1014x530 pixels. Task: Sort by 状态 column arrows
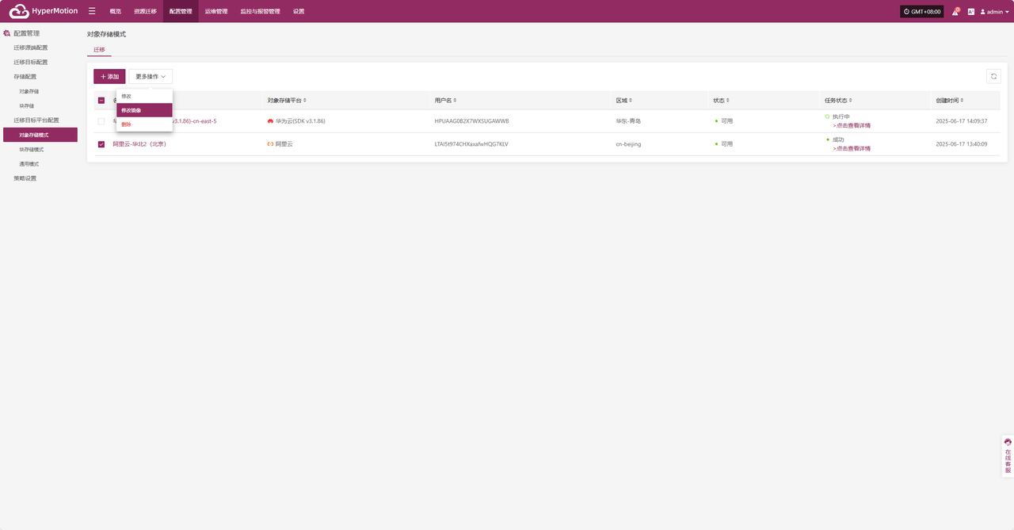click(x=728, y=101)
